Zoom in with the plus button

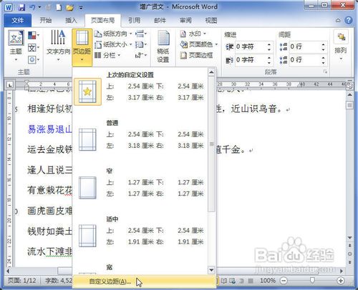coord(341,281)
